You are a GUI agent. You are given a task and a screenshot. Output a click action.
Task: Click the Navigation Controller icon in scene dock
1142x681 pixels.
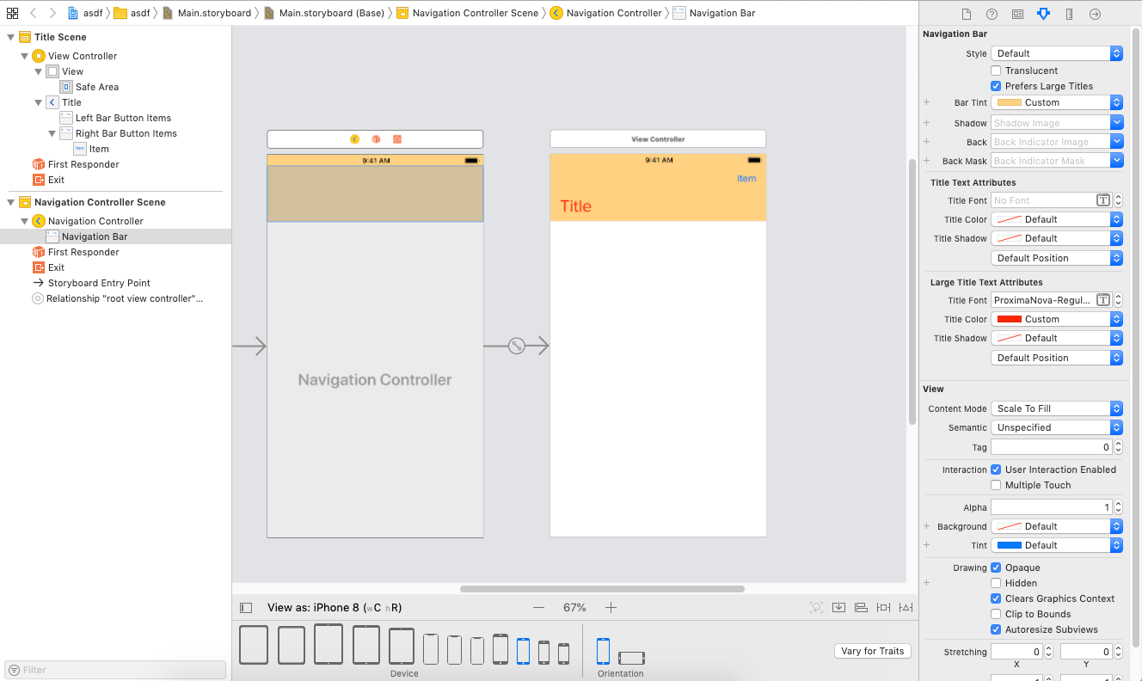(x=354, y=139)
